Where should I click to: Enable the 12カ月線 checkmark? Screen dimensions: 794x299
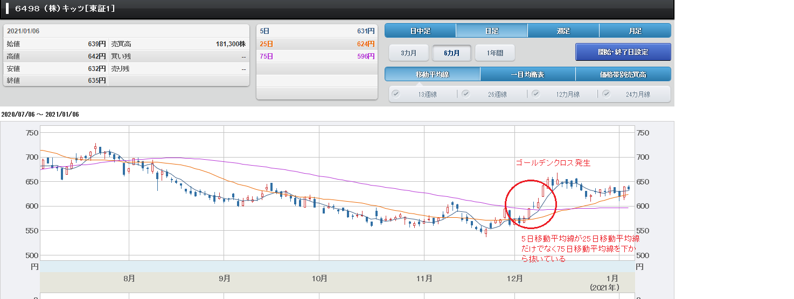[x=536, y=94]
